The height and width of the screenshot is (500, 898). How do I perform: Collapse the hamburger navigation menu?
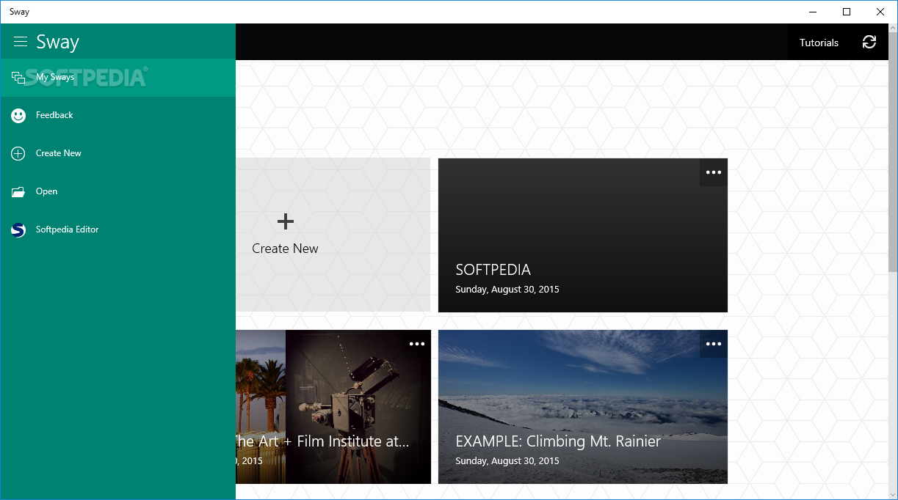21,42
